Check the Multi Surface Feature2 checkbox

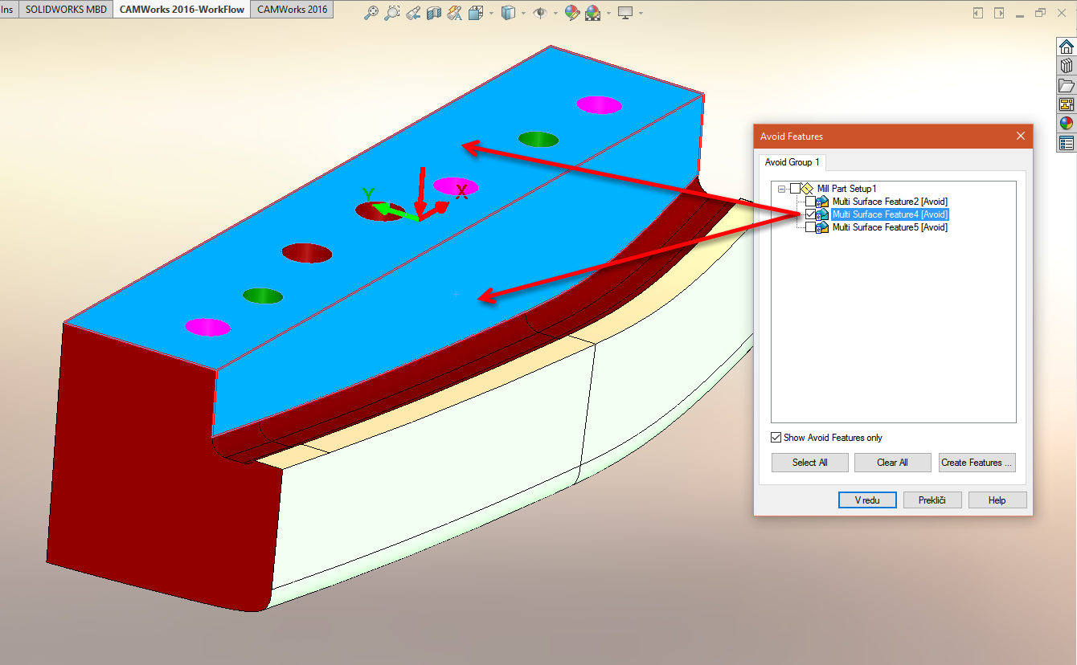point(809,202)
